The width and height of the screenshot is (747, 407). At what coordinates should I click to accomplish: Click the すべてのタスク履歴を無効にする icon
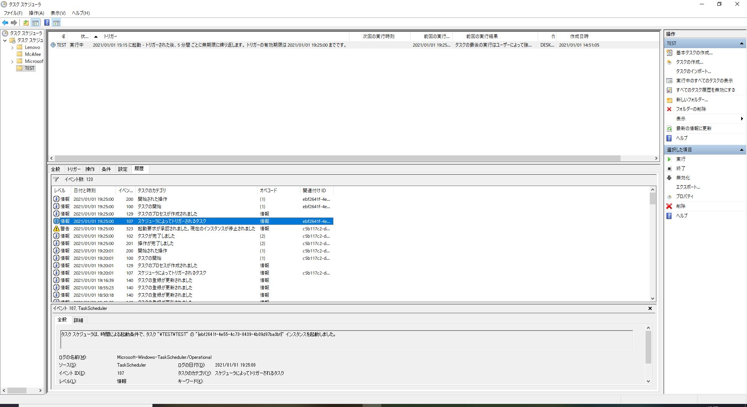(x=669, y=90)
